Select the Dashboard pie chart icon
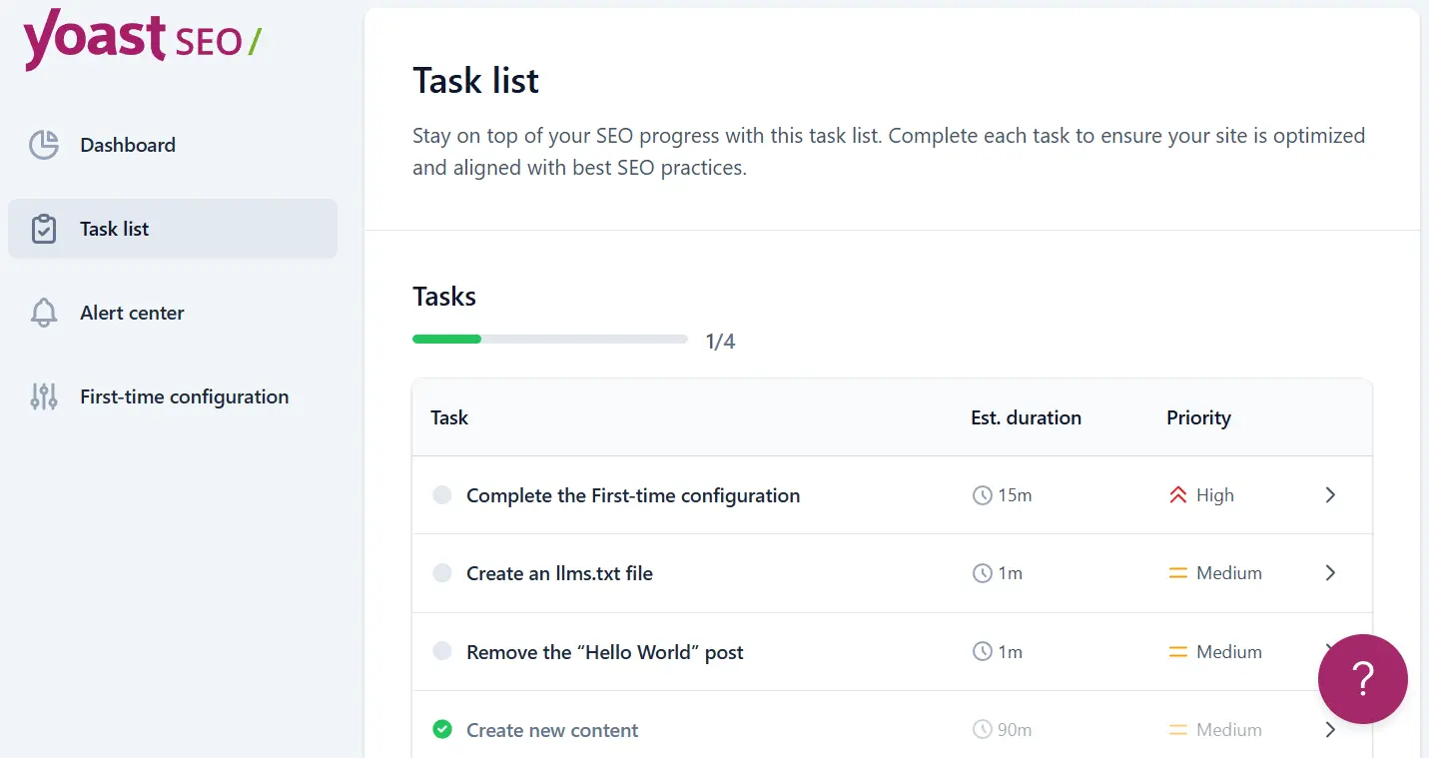1429x758 pixels. [x=44, y=144]
